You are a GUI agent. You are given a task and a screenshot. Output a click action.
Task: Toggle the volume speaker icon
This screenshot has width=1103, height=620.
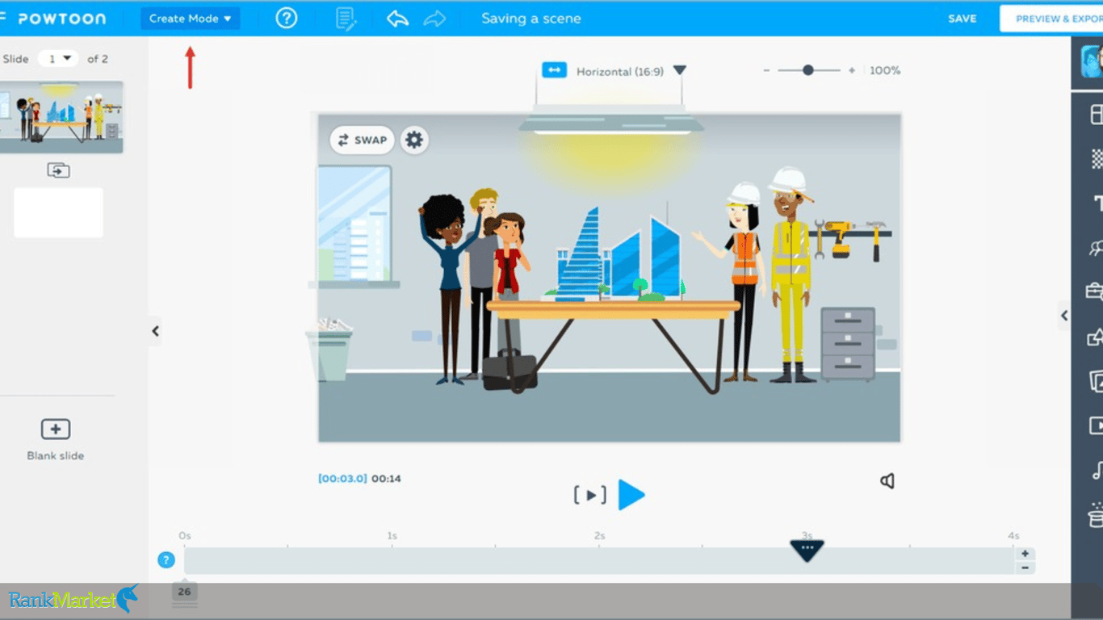click(x=887, y=481)
